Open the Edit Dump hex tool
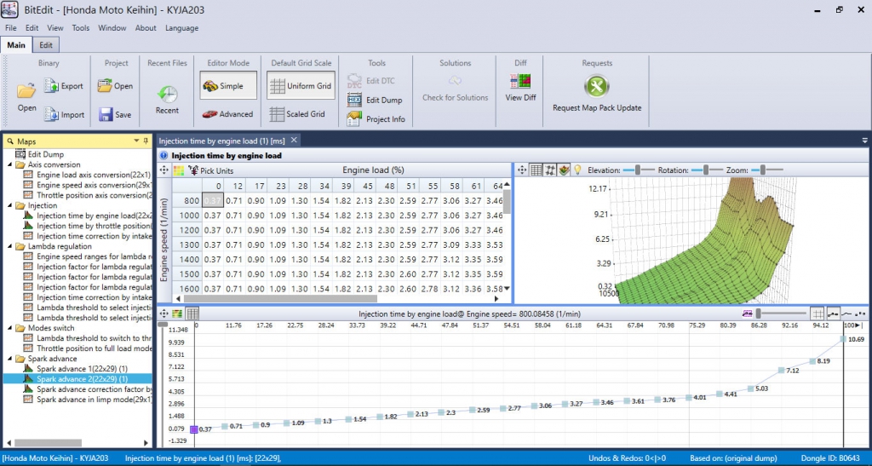This screenshot has height=466, width=872. click(x=354, y=100)
